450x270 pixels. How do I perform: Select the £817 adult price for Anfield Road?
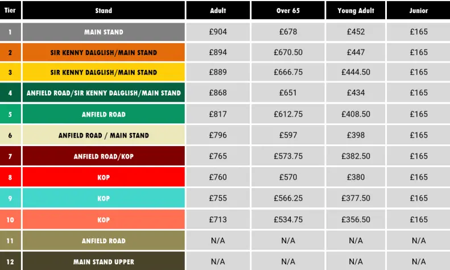coord(218,114)
